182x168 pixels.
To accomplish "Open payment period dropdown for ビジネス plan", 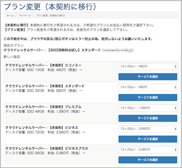I will pos(148,129).
